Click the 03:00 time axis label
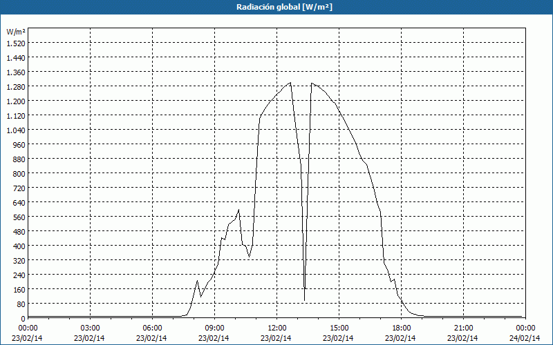Viewport: 553px width, 345px height. coord(90,328)
